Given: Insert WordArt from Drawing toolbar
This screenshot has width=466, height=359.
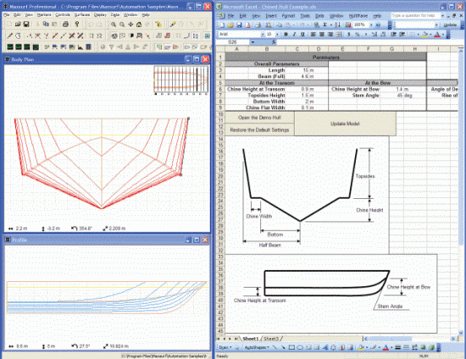Looking at the screenshot, I should pyautogui.click(x=325, y=347).
